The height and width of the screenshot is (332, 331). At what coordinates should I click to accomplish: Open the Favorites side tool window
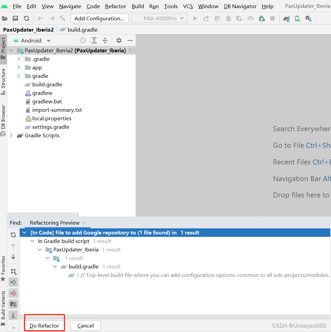(3, 268)
